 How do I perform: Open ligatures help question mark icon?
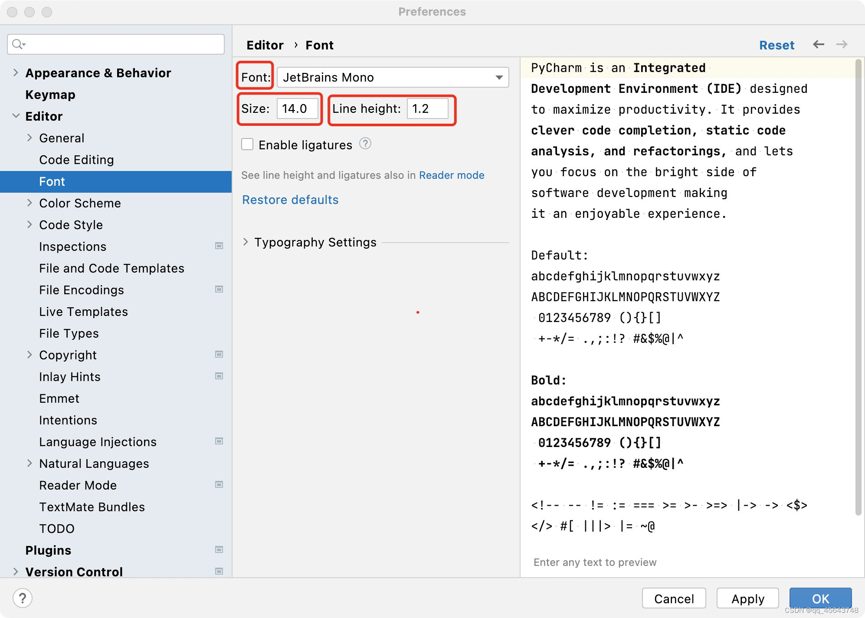click(365, 144)
